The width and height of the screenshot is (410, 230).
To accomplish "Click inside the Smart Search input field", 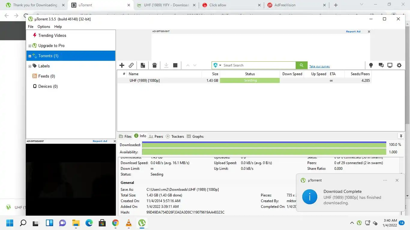I will 259,65.
